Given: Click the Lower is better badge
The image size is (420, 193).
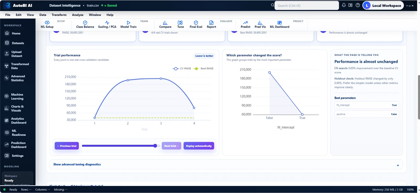Looking at the screenshot, I should coord(204,56).
